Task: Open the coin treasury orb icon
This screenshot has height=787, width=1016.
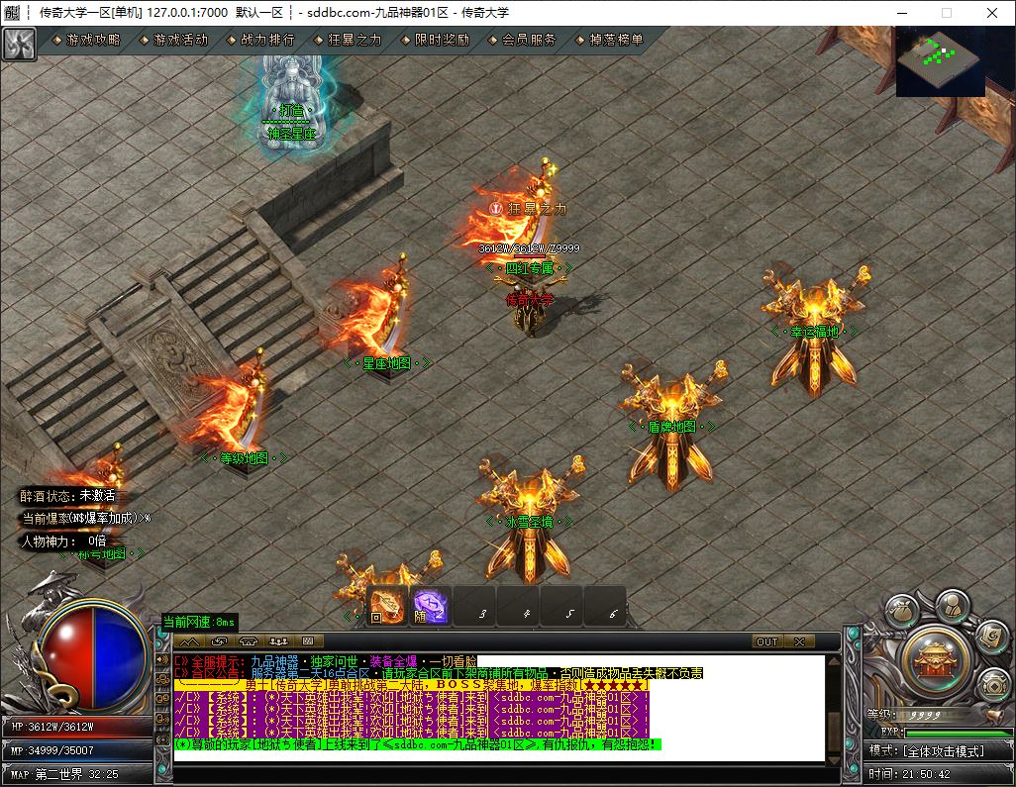Action: click(992, 685)
